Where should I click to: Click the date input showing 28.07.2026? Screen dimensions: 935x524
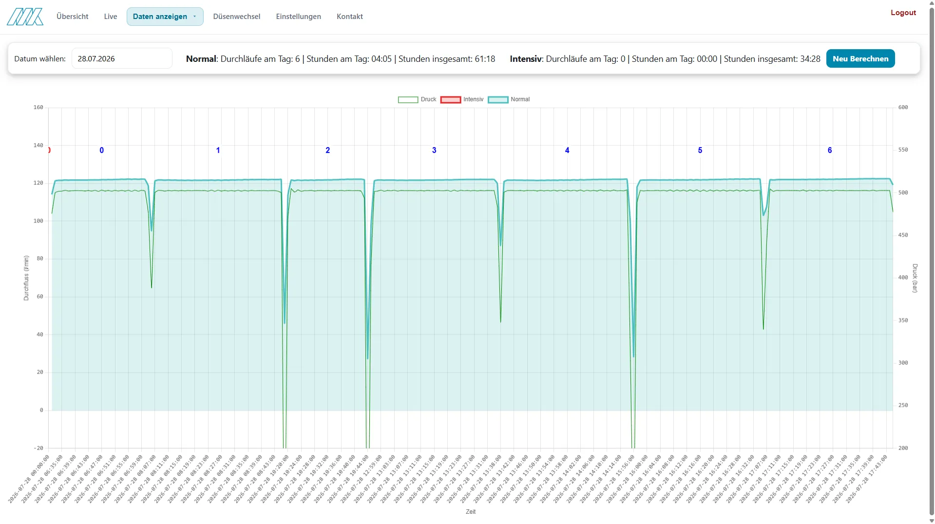(122, 58)
